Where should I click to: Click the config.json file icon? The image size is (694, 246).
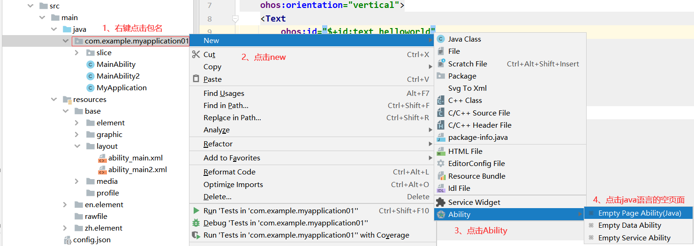click(x=68, y=240)
